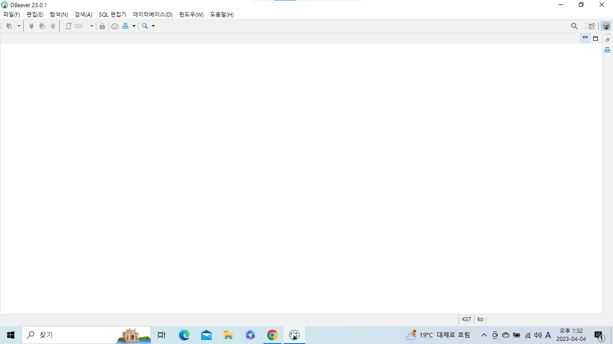This screenshot has width=613, height=344.
Task: Click the DBeaver taskbar icon
Action: (294, 335)
